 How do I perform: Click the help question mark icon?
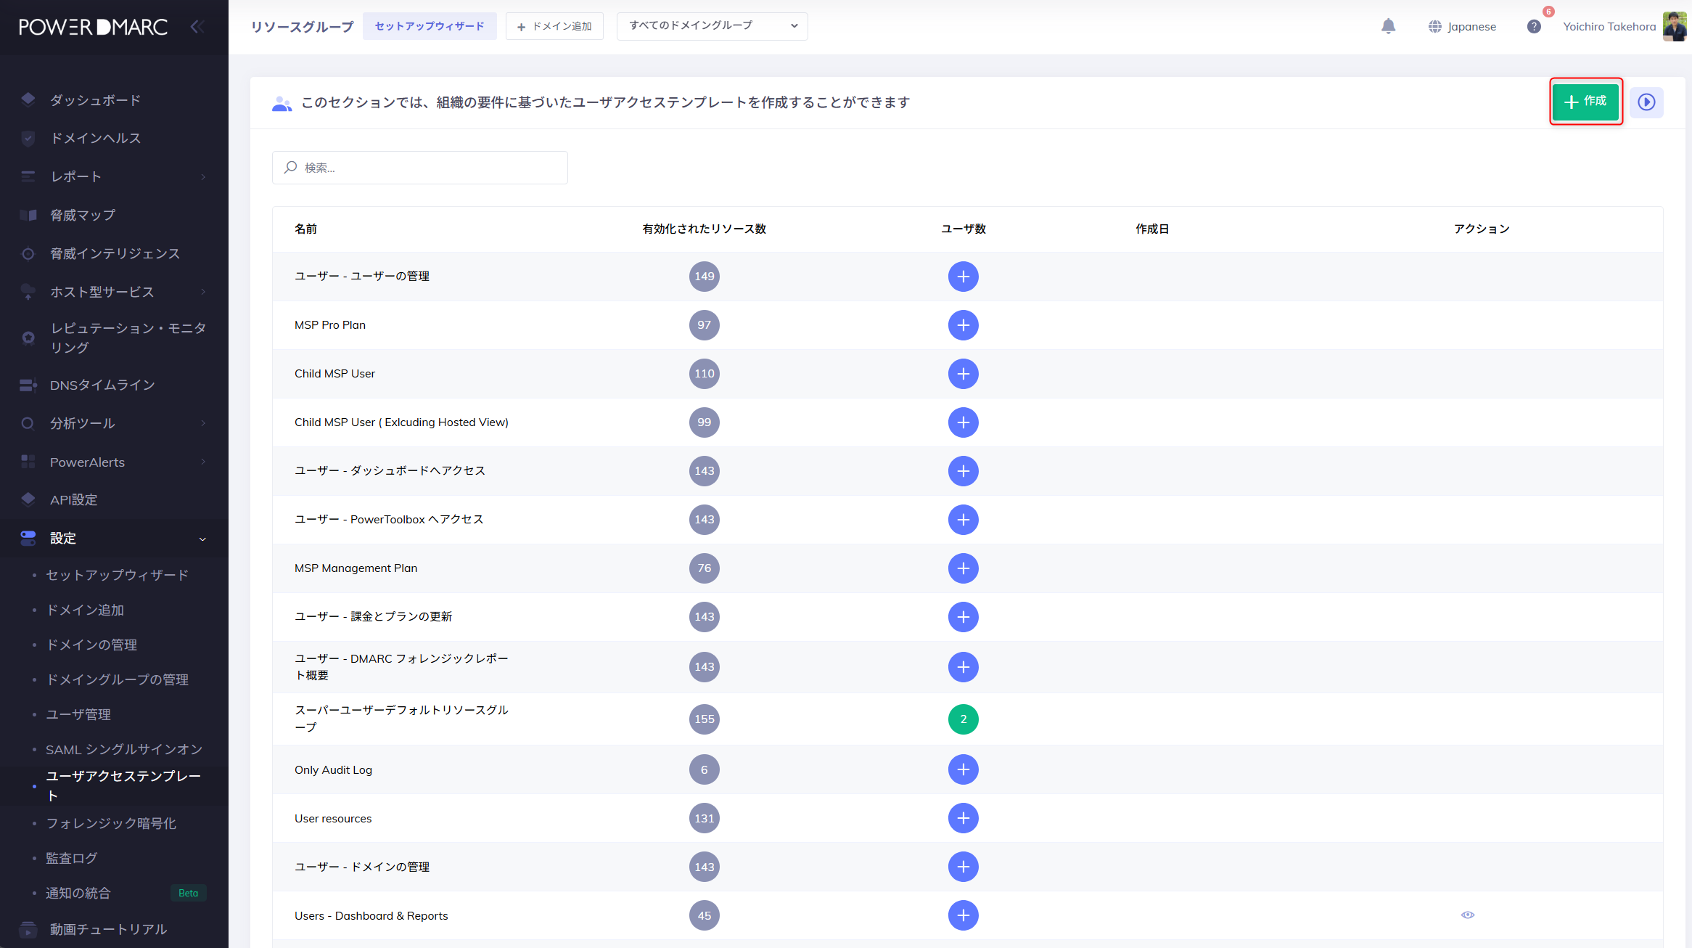click(x=1535, y=26)
